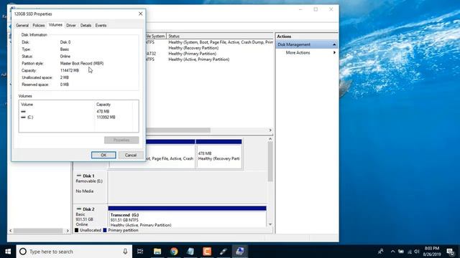Click the battery tray icon
The width and height of the screenshot is (460, 258).
click(401, 252)
